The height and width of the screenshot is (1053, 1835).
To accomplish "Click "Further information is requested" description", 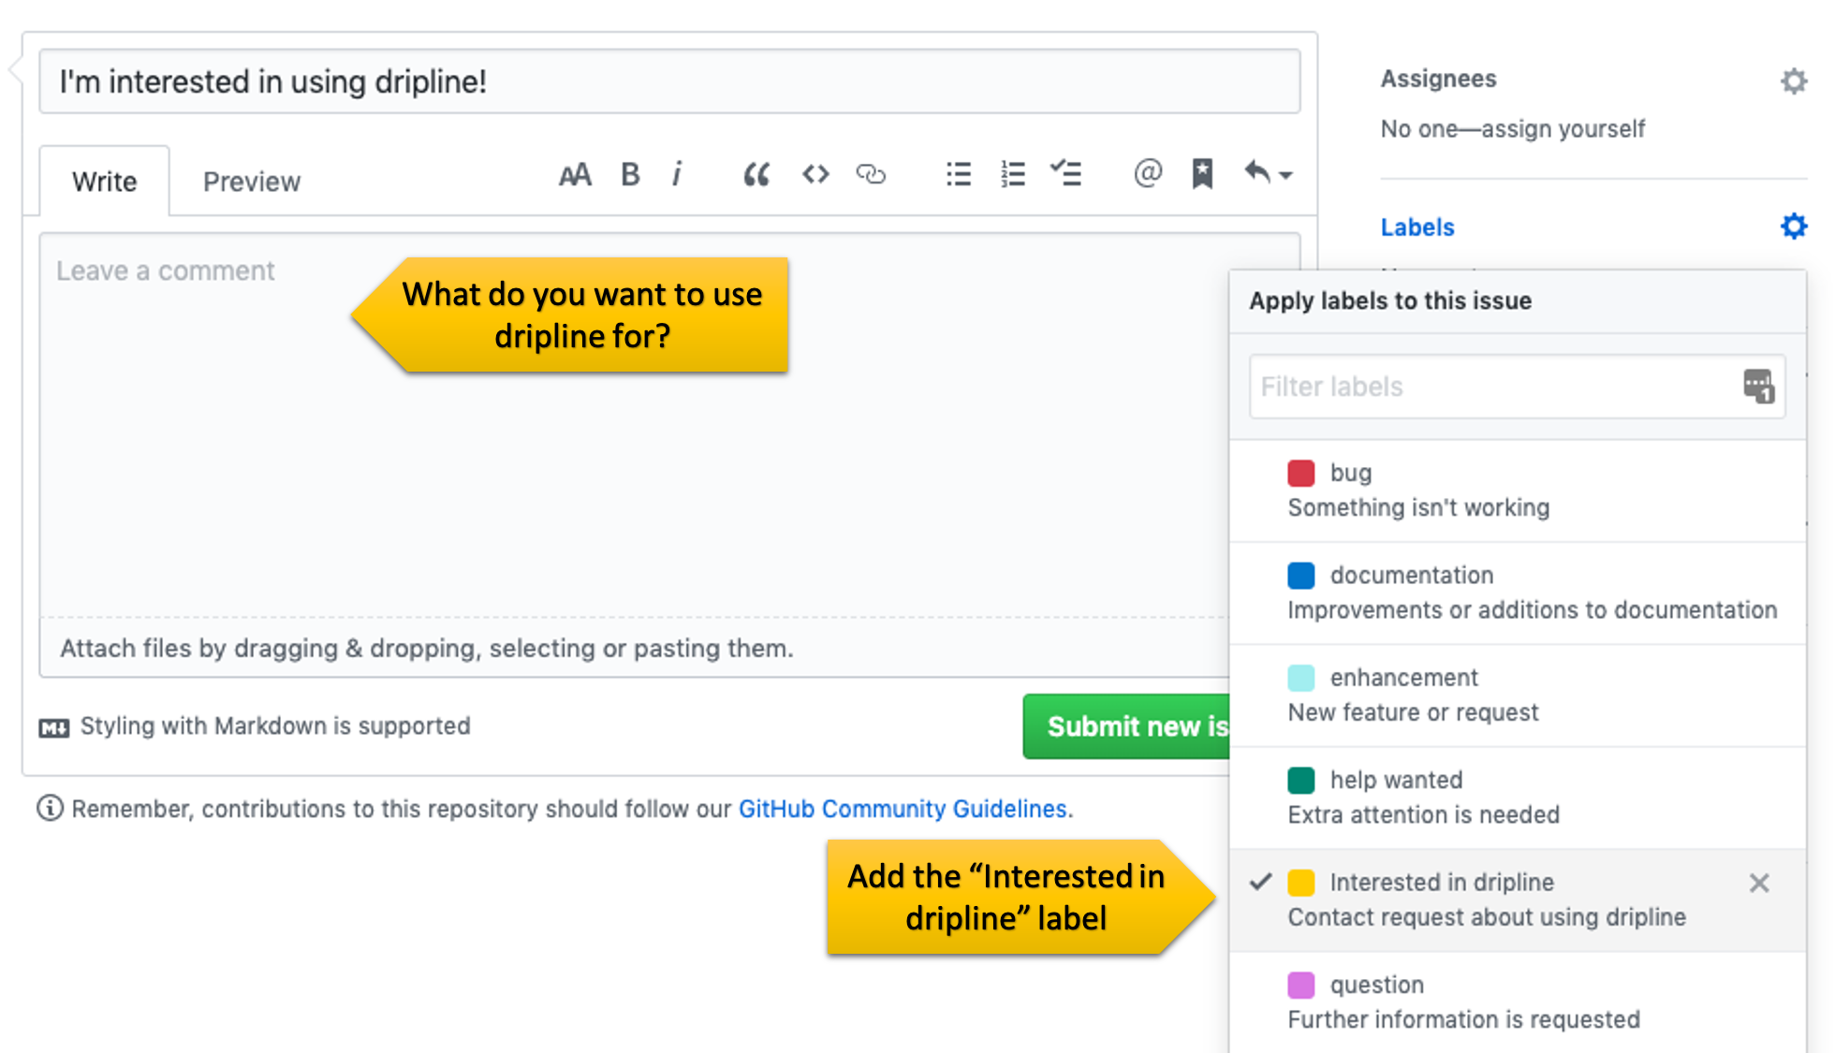I will pyautogui.click(x=1463, y=1020).
